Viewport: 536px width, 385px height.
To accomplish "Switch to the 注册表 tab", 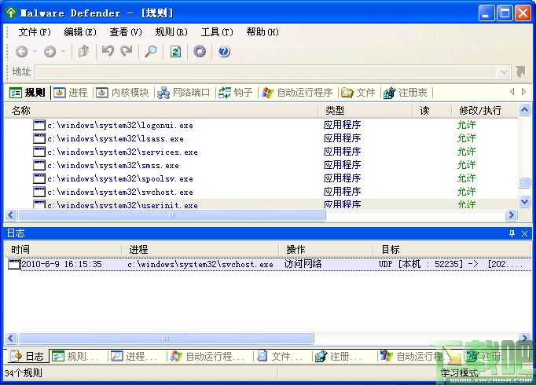I will [x=406, y=93].
